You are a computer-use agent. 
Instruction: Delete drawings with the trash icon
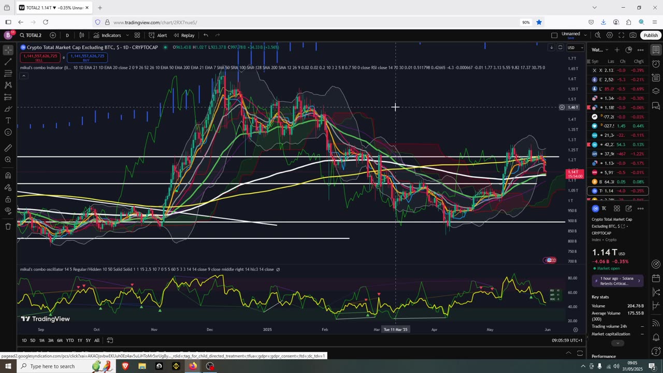point(8,226)
